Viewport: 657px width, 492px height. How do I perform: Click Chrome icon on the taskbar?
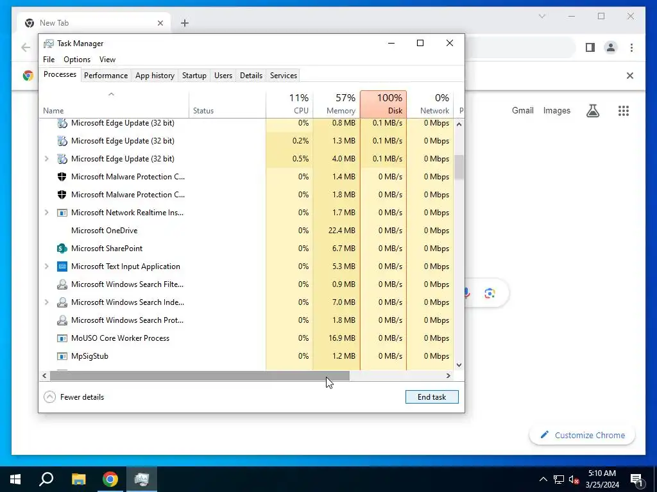pyautogui.click(x=110, y=479)
